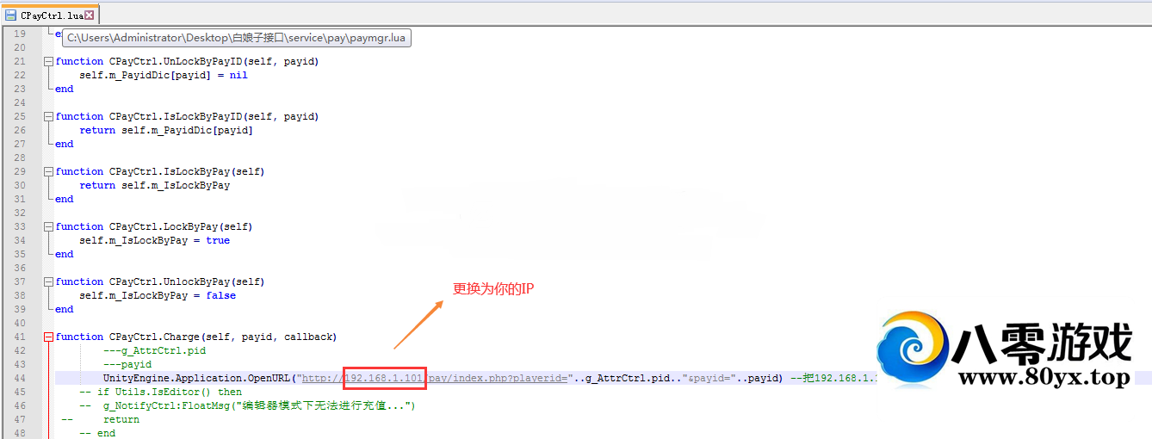Place cursor on the FloatMsg comment line
Screen dimensions: 1152x439
(258, 406)
